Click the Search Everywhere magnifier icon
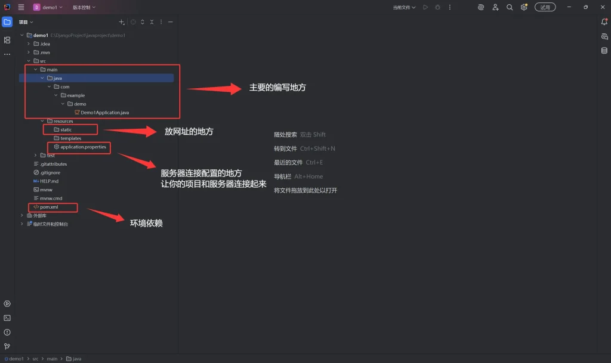This screenshot has height=363, width=611. [x=510, y=7]
